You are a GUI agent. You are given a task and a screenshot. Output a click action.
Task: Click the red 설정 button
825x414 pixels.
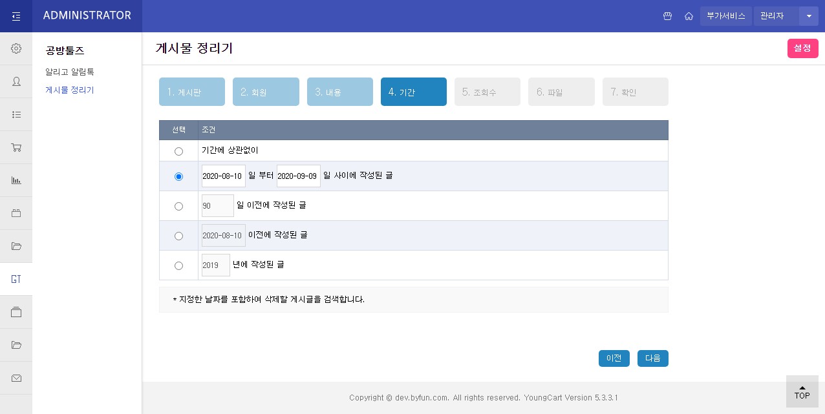pyautogui.click(x=802, y=48)
